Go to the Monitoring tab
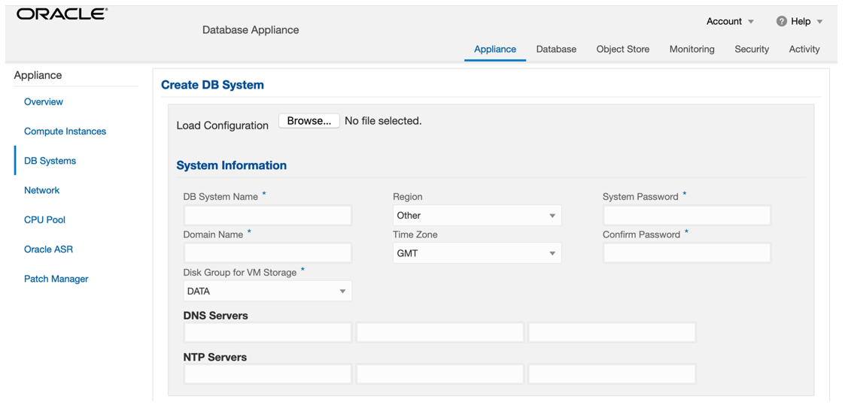 click(692, 50)
